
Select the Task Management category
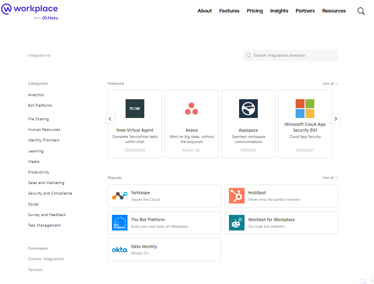(x=44, y=225)
